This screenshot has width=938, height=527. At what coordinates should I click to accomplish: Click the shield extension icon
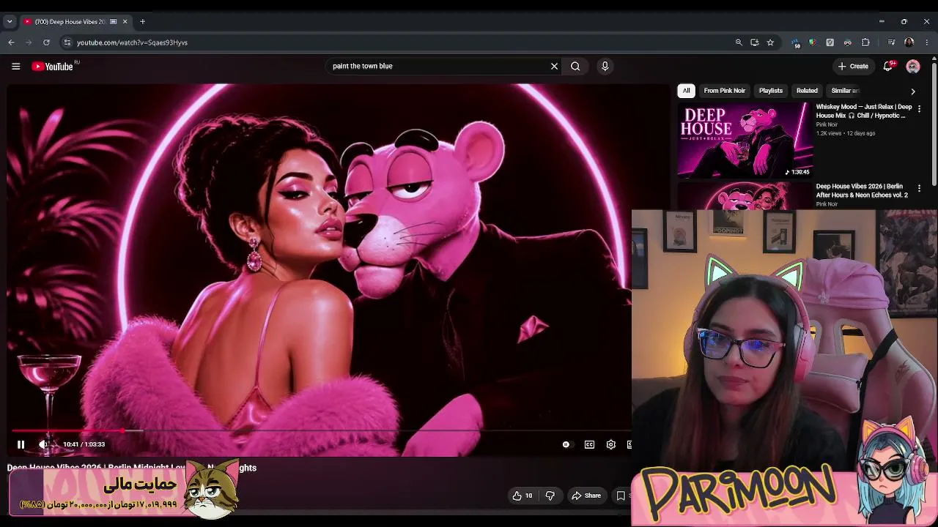click(x=812, y=42)
